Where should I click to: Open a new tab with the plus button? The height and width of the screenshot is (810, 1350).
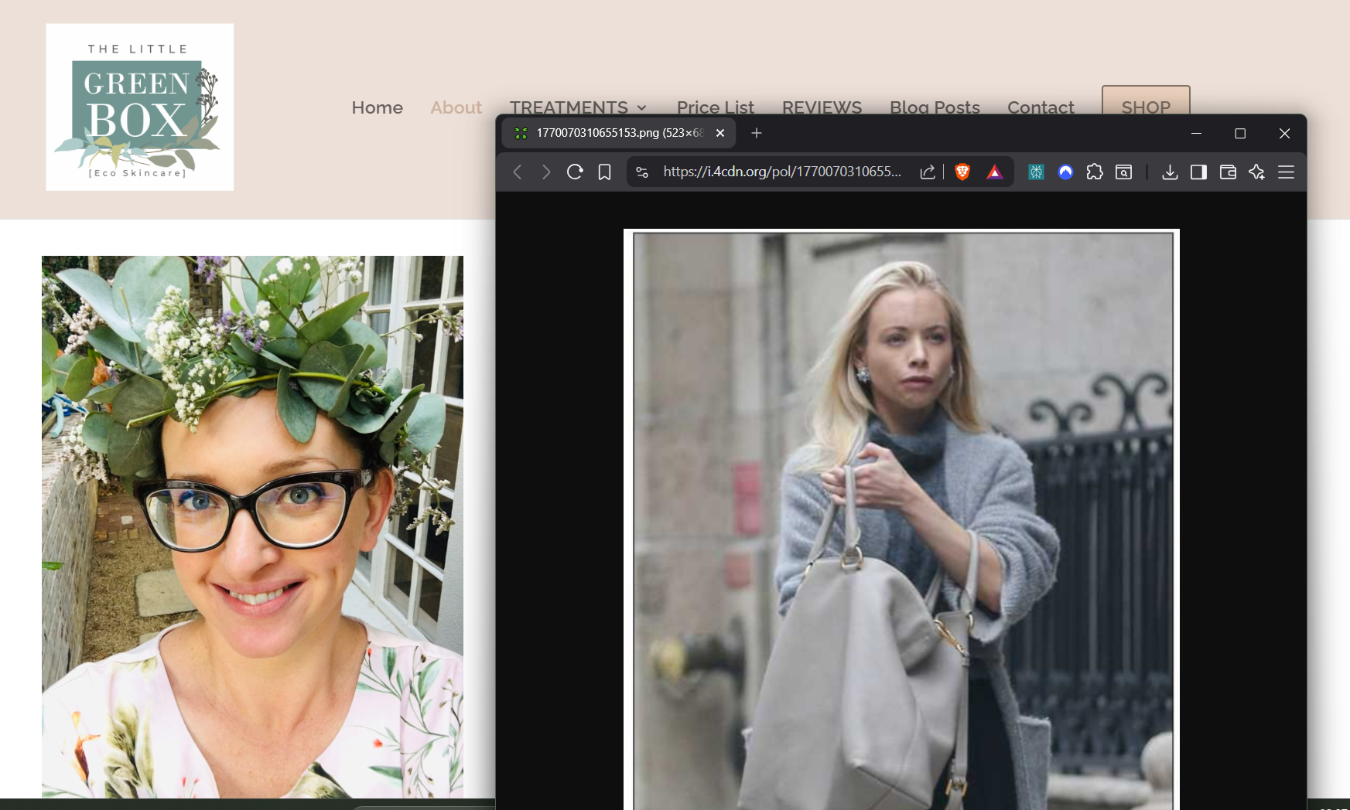point(757,133)
